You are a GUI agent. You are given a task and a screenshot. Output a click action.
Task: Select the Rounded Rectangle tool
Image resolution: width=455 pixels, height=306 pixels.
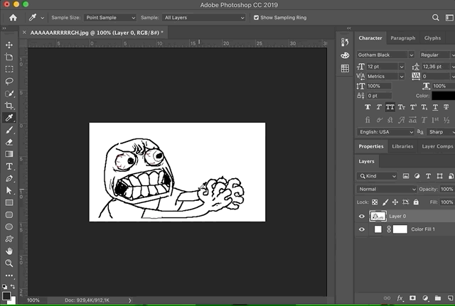(x=9, y=214)
